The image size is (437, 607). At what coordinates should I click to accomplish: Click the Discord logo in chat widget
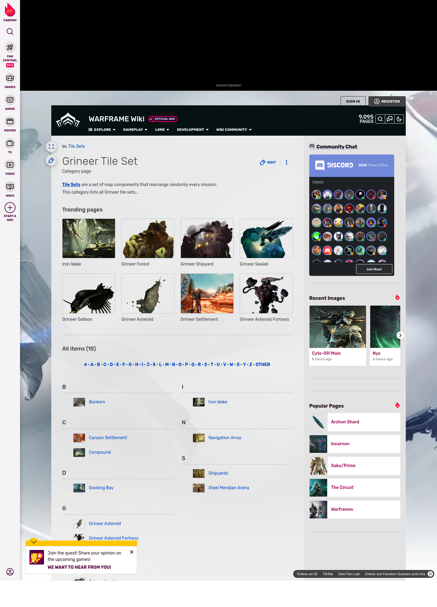tap(334, 165)
